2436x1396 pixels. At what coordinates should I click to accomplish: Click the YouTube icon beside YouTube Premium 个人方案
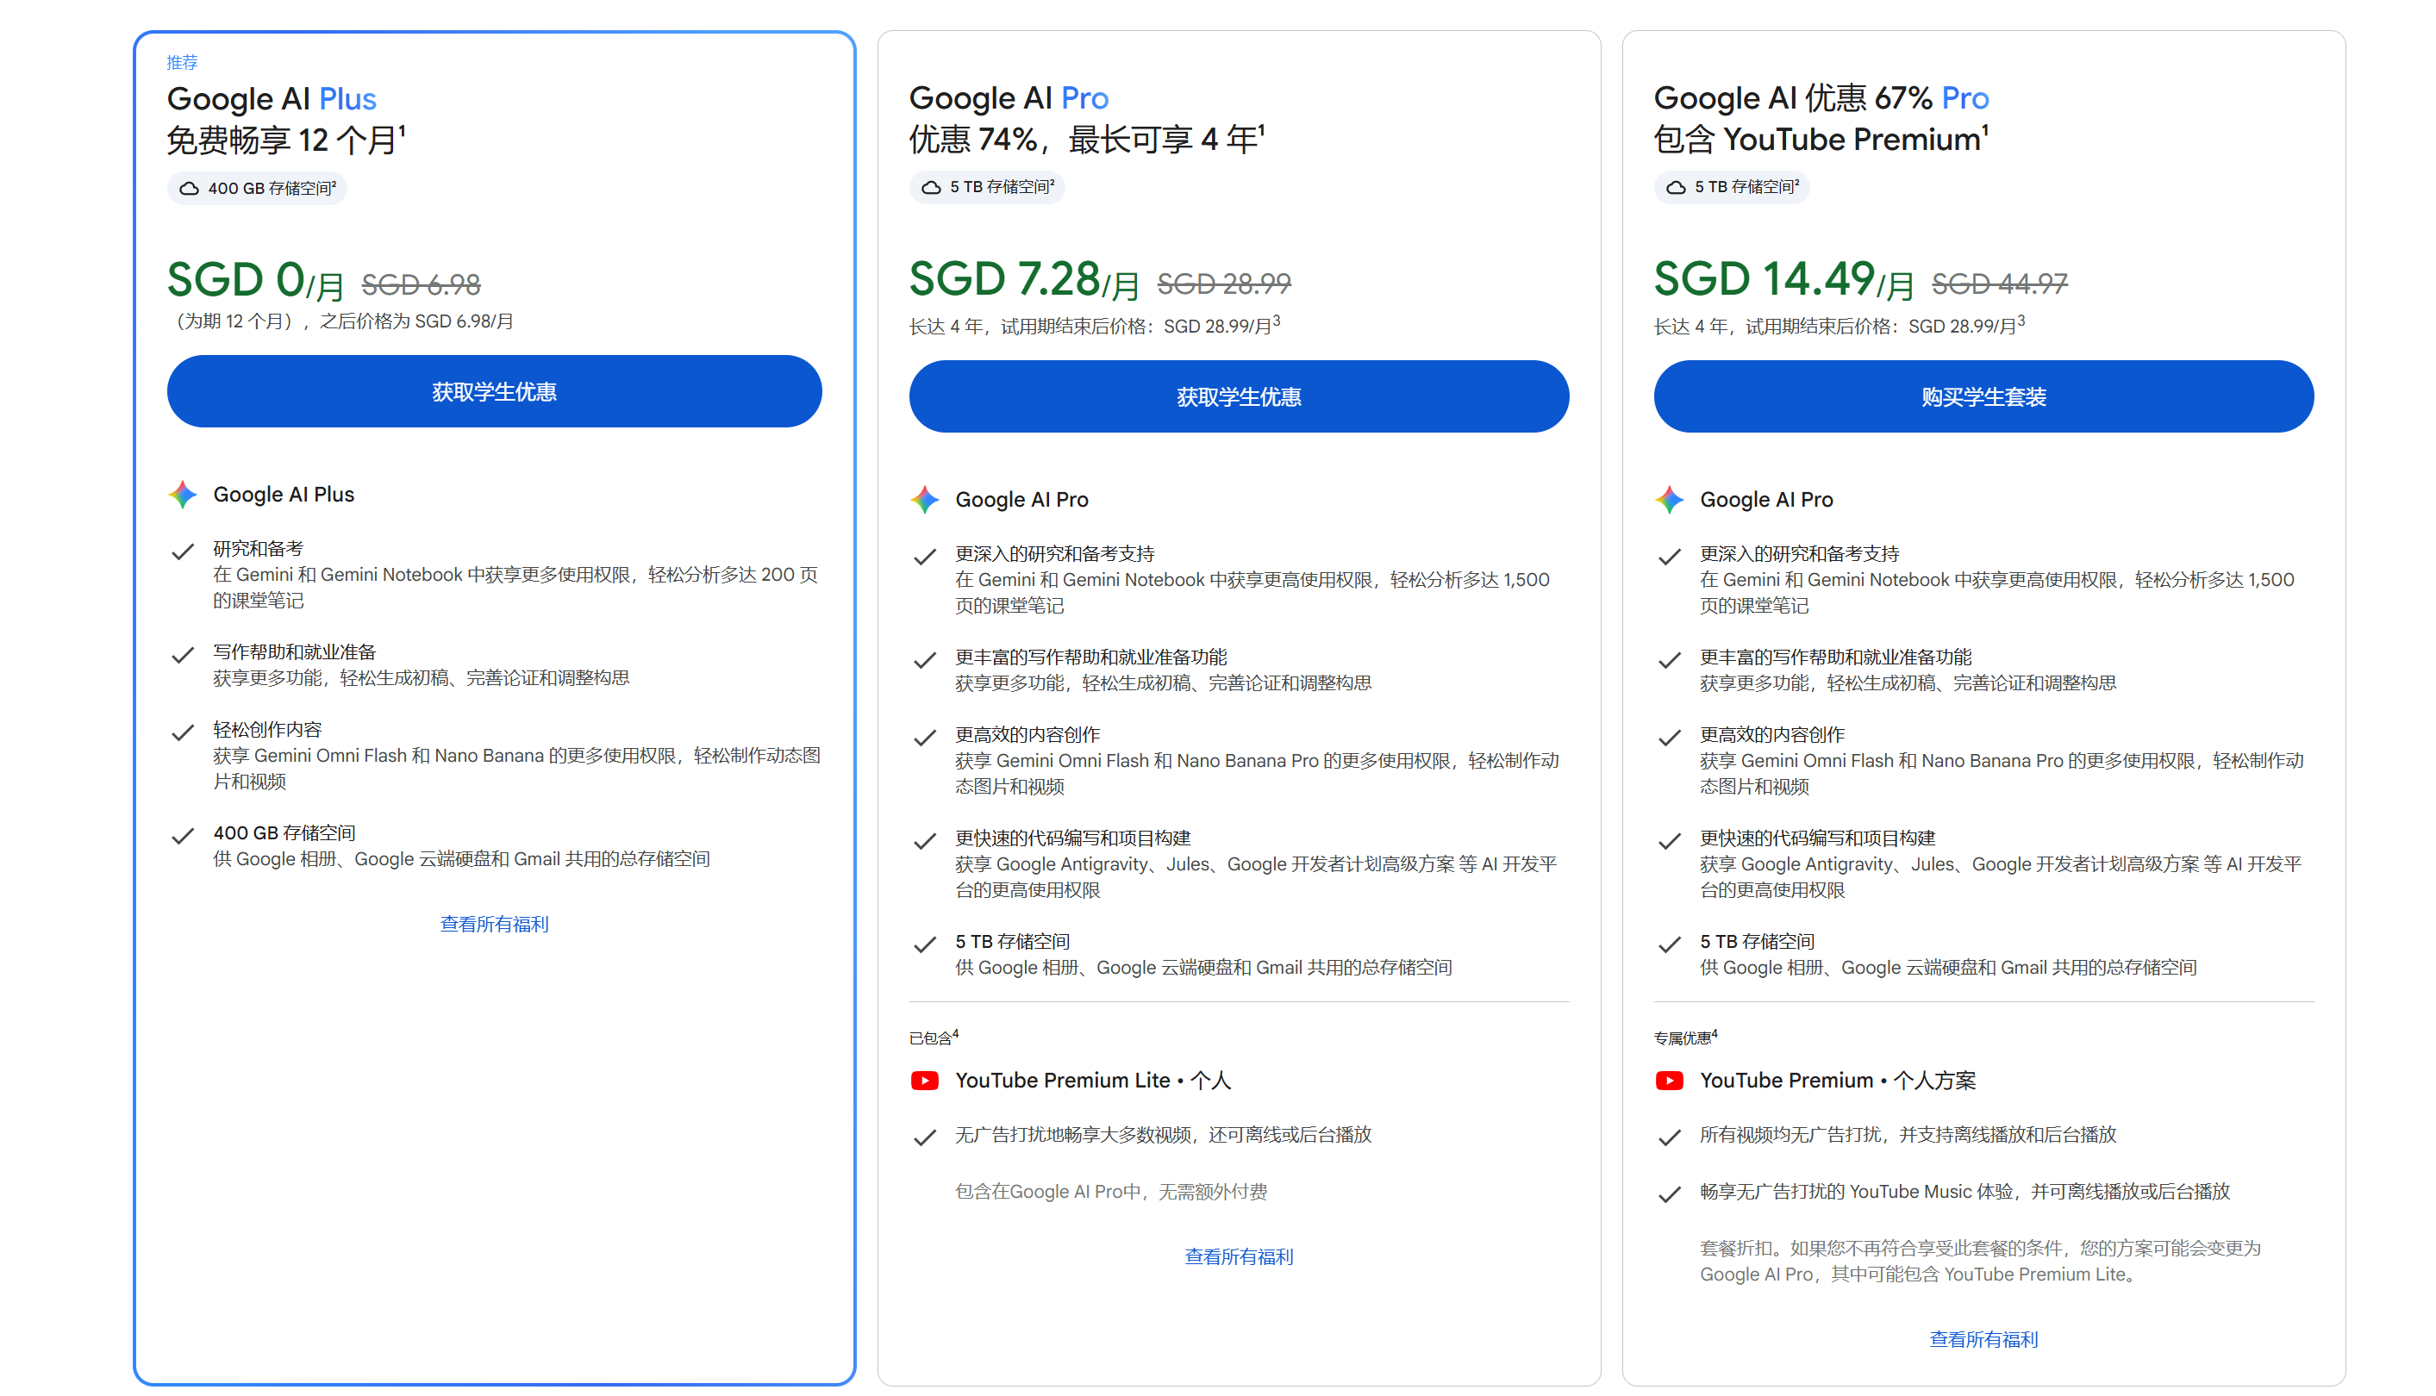pos(1669,1081)
